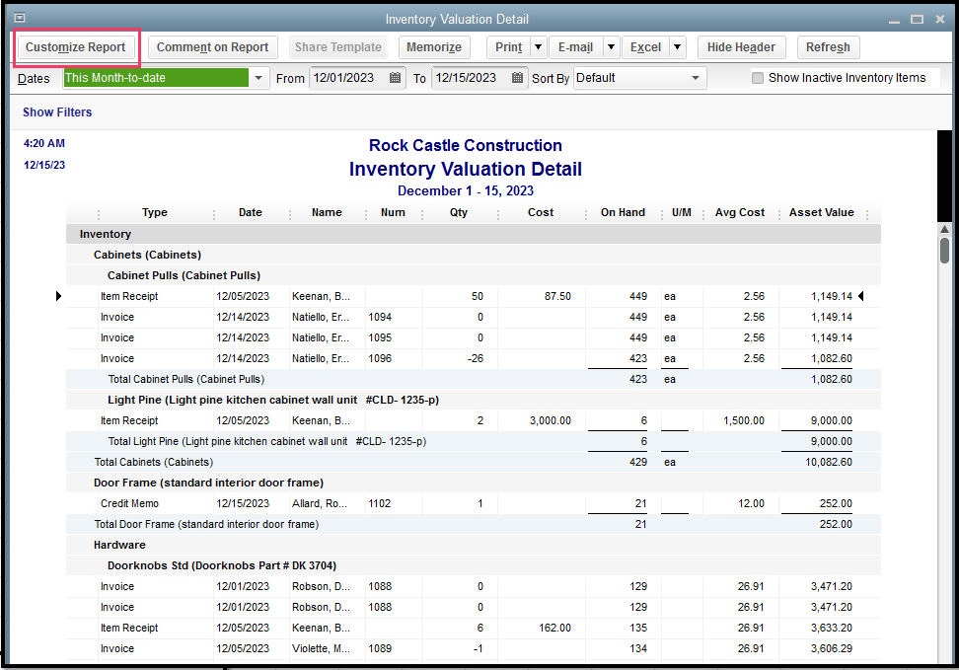
Task: Click the scrollbar up arrow
Action: point(944,228)
